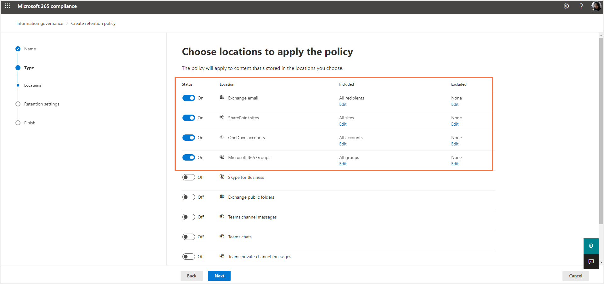This screenshot has width=604, height=284.
Task: Click the Microsoft 365 Groups icon
Action: tap(222, 157)
